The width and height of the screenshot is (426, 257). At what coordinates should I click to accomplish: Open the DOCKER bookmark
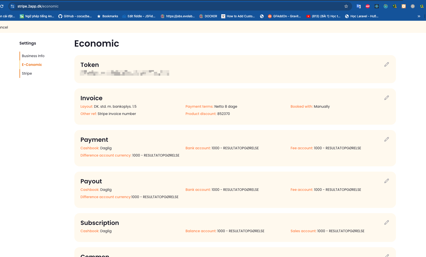click(x=208, y=16)
